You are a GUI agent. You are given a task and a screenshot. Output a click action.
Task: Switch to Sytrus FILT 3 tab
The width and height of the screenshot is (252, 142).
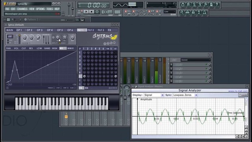point(101,30)
